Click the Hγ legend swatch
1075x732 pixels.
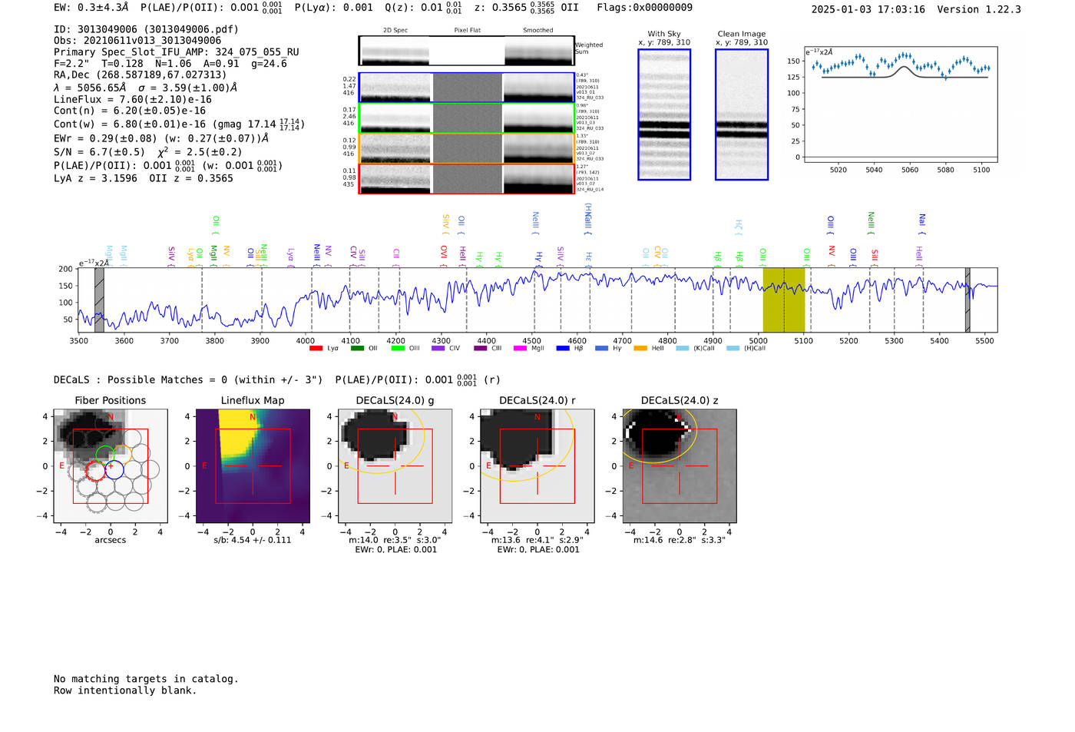point(601,349)
